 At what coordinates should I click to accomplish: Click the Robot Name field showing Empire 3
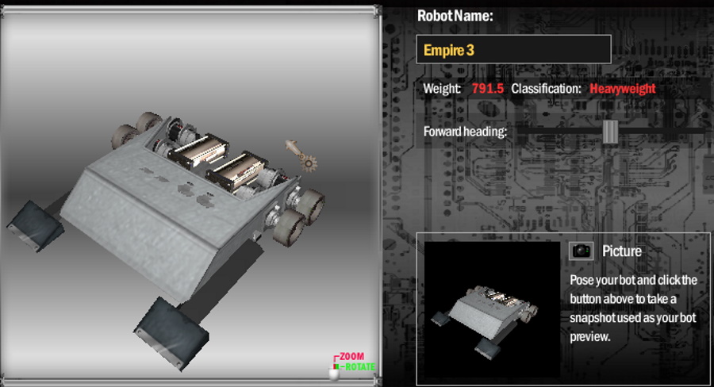pos(513,50)
